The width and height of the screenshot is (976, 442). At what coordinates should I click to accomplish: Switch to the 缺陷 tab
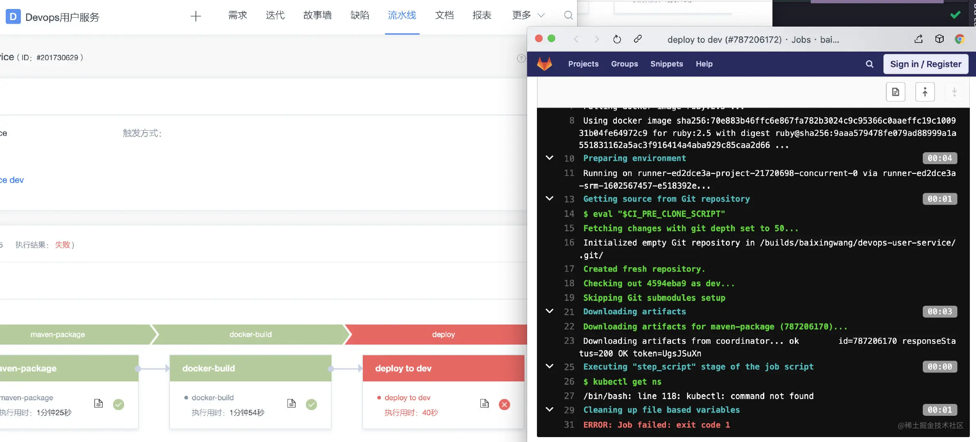tap(360, 16)
